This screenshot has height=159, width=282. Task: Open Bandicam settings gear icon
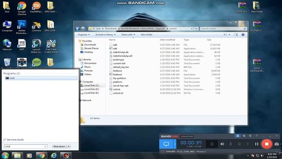point(250,136)
